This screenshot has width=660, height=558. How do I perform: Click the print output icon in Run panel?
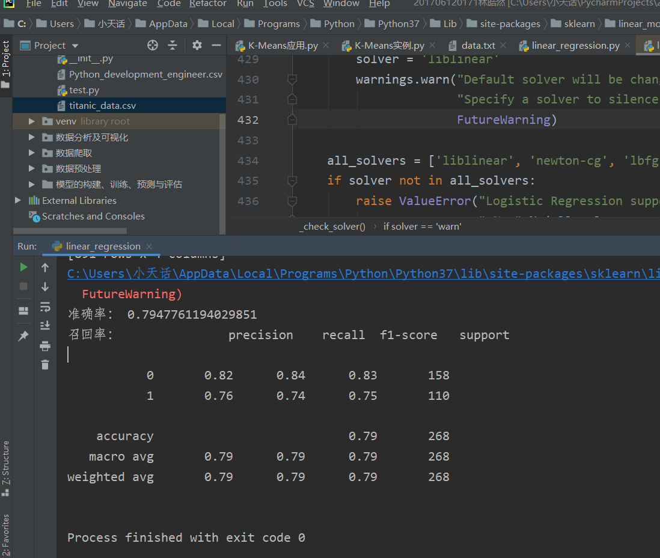[45, 346]
